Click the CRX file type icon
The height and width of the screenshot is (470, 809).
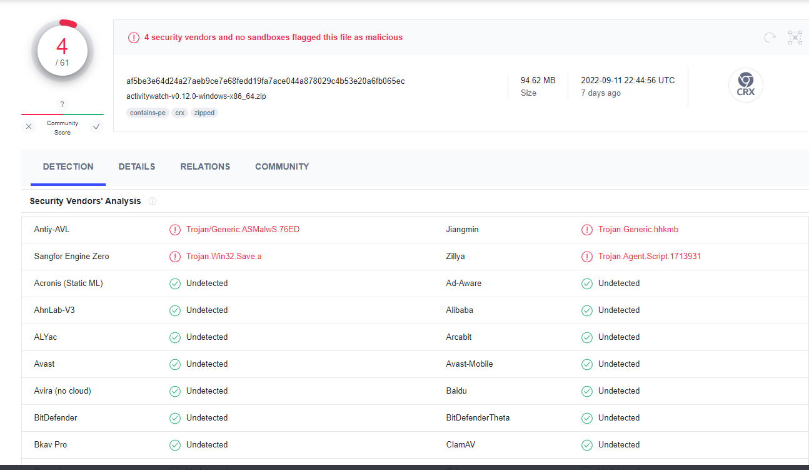point(745,85)
